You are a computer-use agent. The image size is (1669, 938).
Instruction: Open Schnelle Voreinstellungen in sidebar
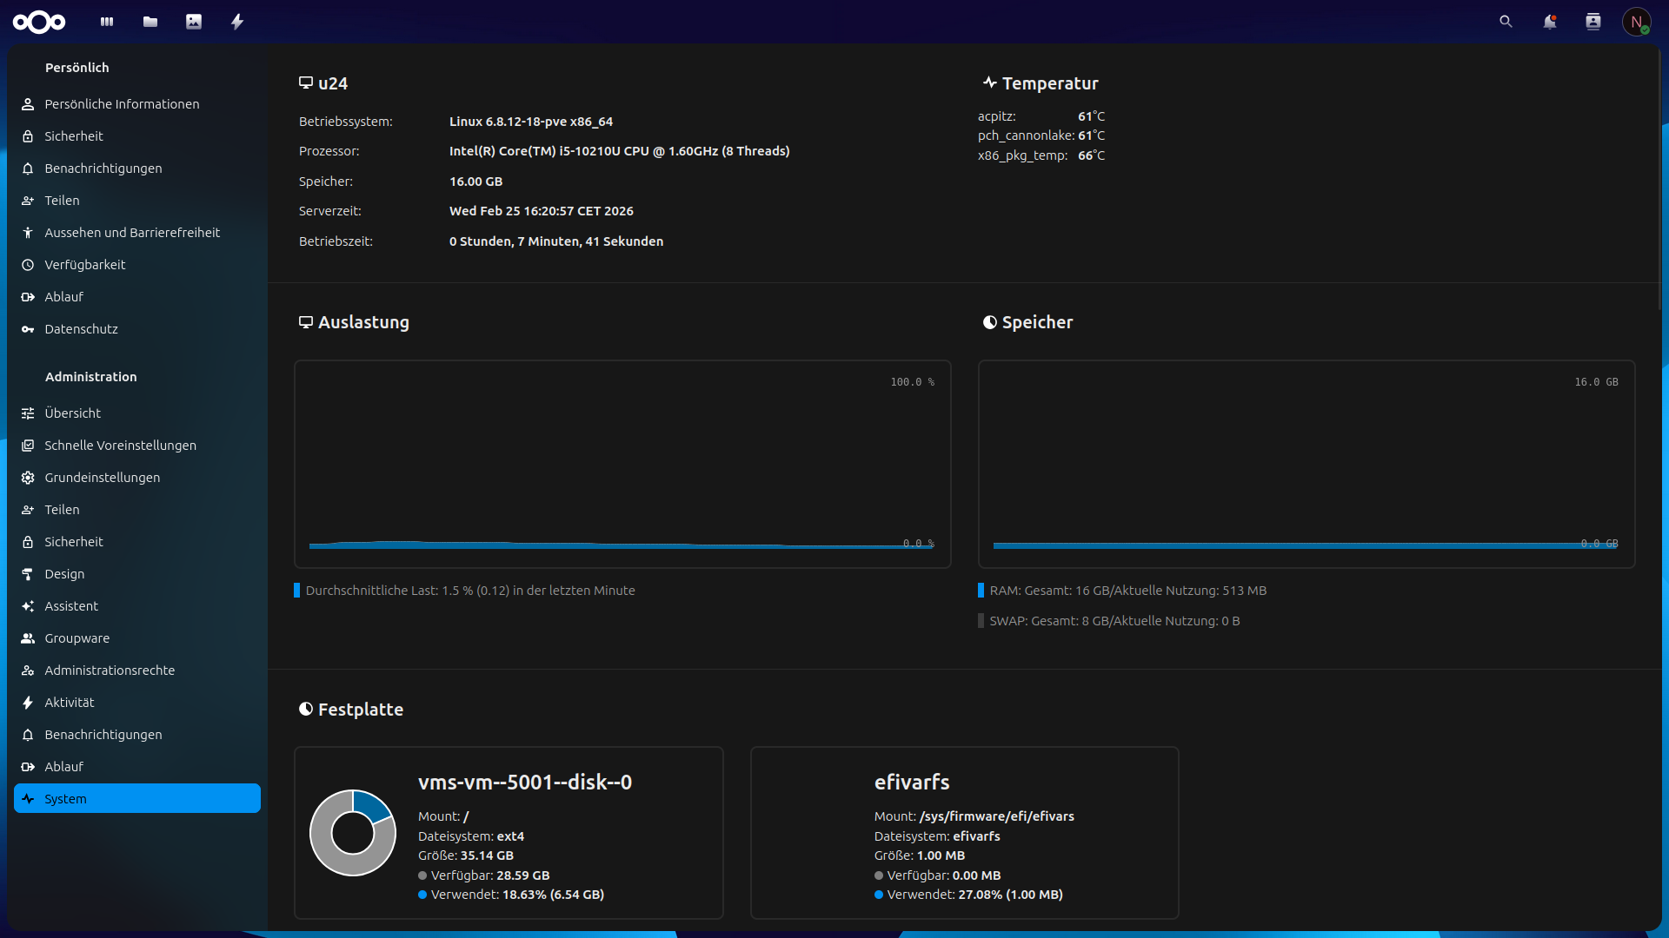coord(120,446)
